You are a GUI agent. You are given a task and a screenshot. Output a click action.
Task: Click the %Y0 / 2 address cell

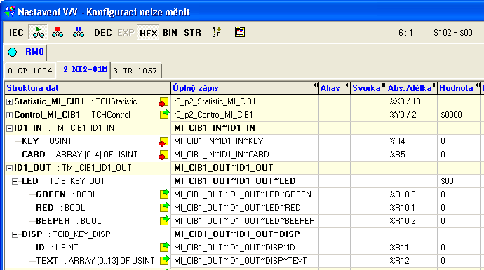(x=412, y=115)
